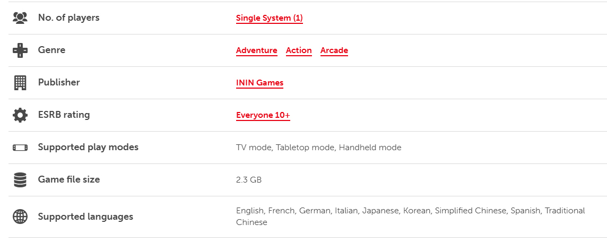Screen dimensions: 607x242
Task: Click the database icon by Game file size
Action: [20, 180]
